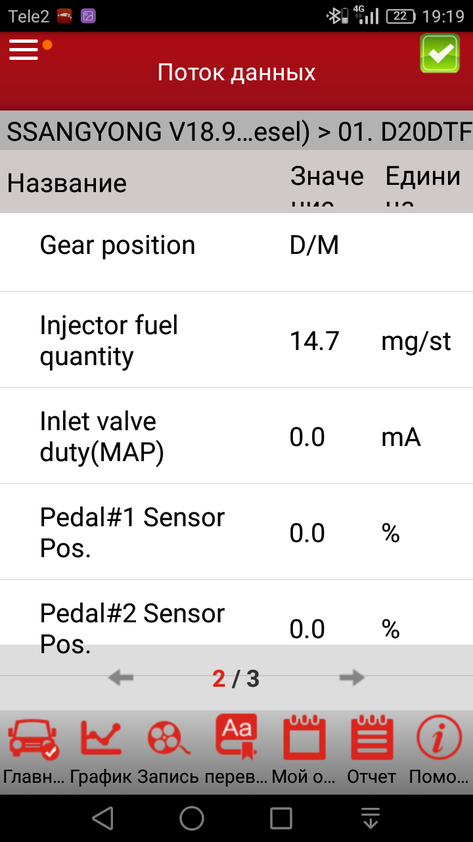Start Запись recording icon
The height and width of the screenshot is (842, 473).
[168, 740]
